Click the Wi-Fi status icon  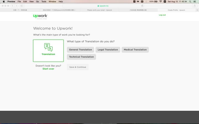click(161, 2)
